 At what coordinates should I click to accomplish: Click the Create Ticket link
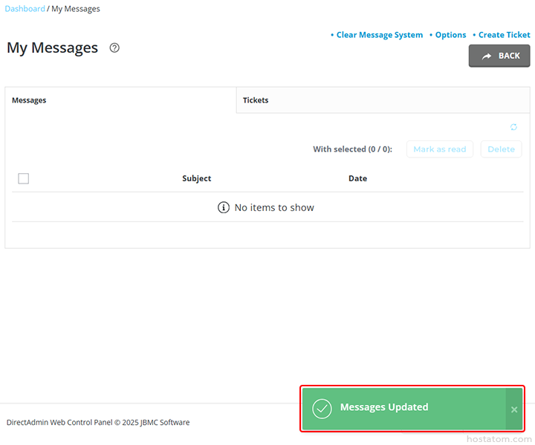tap(504, 35)
